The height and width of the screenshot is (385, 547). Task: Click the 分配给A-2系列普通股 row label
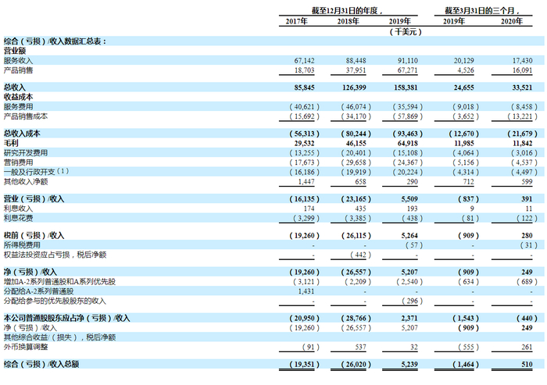(38, 291)
